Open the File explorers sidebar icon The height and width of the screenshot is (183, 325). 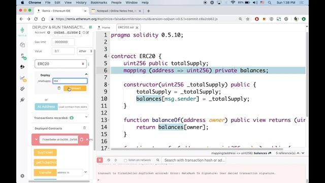22,45
